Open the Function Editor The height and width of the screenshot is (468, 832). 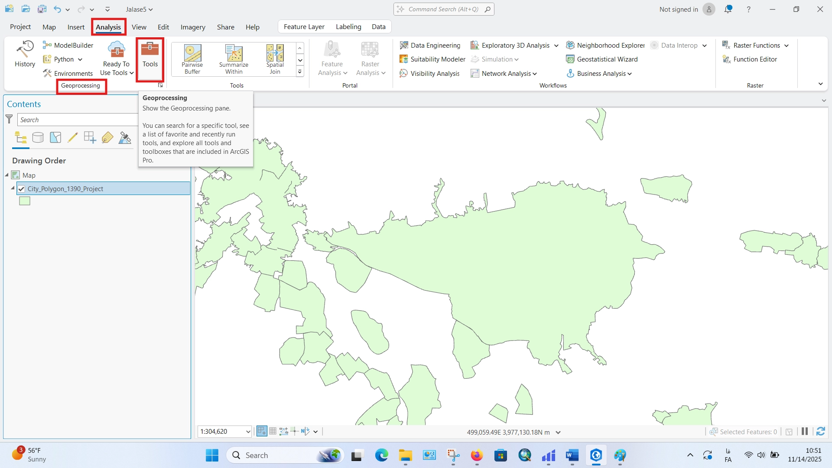point(750,59)
